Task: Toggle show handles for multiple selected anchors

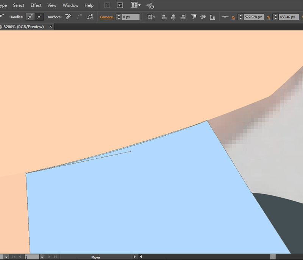Action: tap(30, 17)
